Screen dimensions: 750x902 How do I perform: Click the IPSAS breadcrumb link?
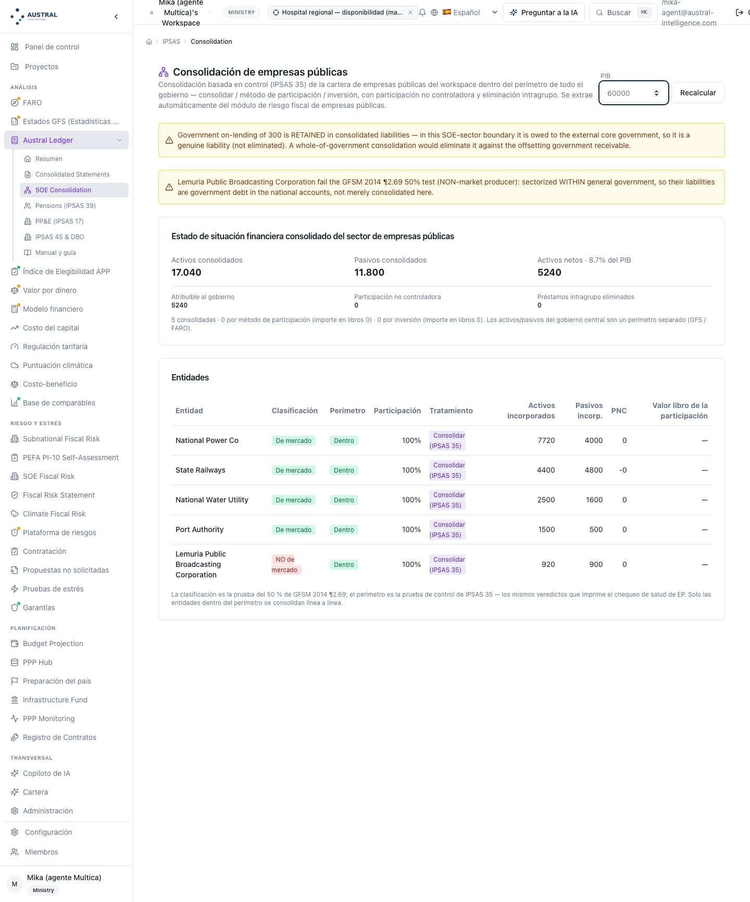[x=171, y=42]
